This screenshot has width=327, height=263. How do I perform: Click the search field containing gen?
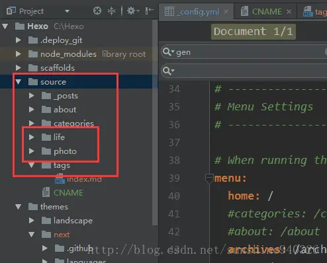coord(244,52)
